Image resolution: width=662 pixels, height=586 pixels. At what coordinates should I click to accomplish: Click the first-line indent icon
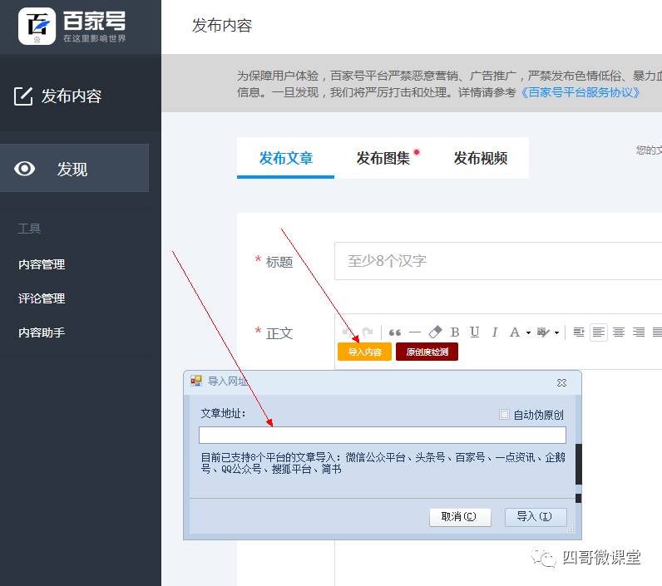point(579,332)
